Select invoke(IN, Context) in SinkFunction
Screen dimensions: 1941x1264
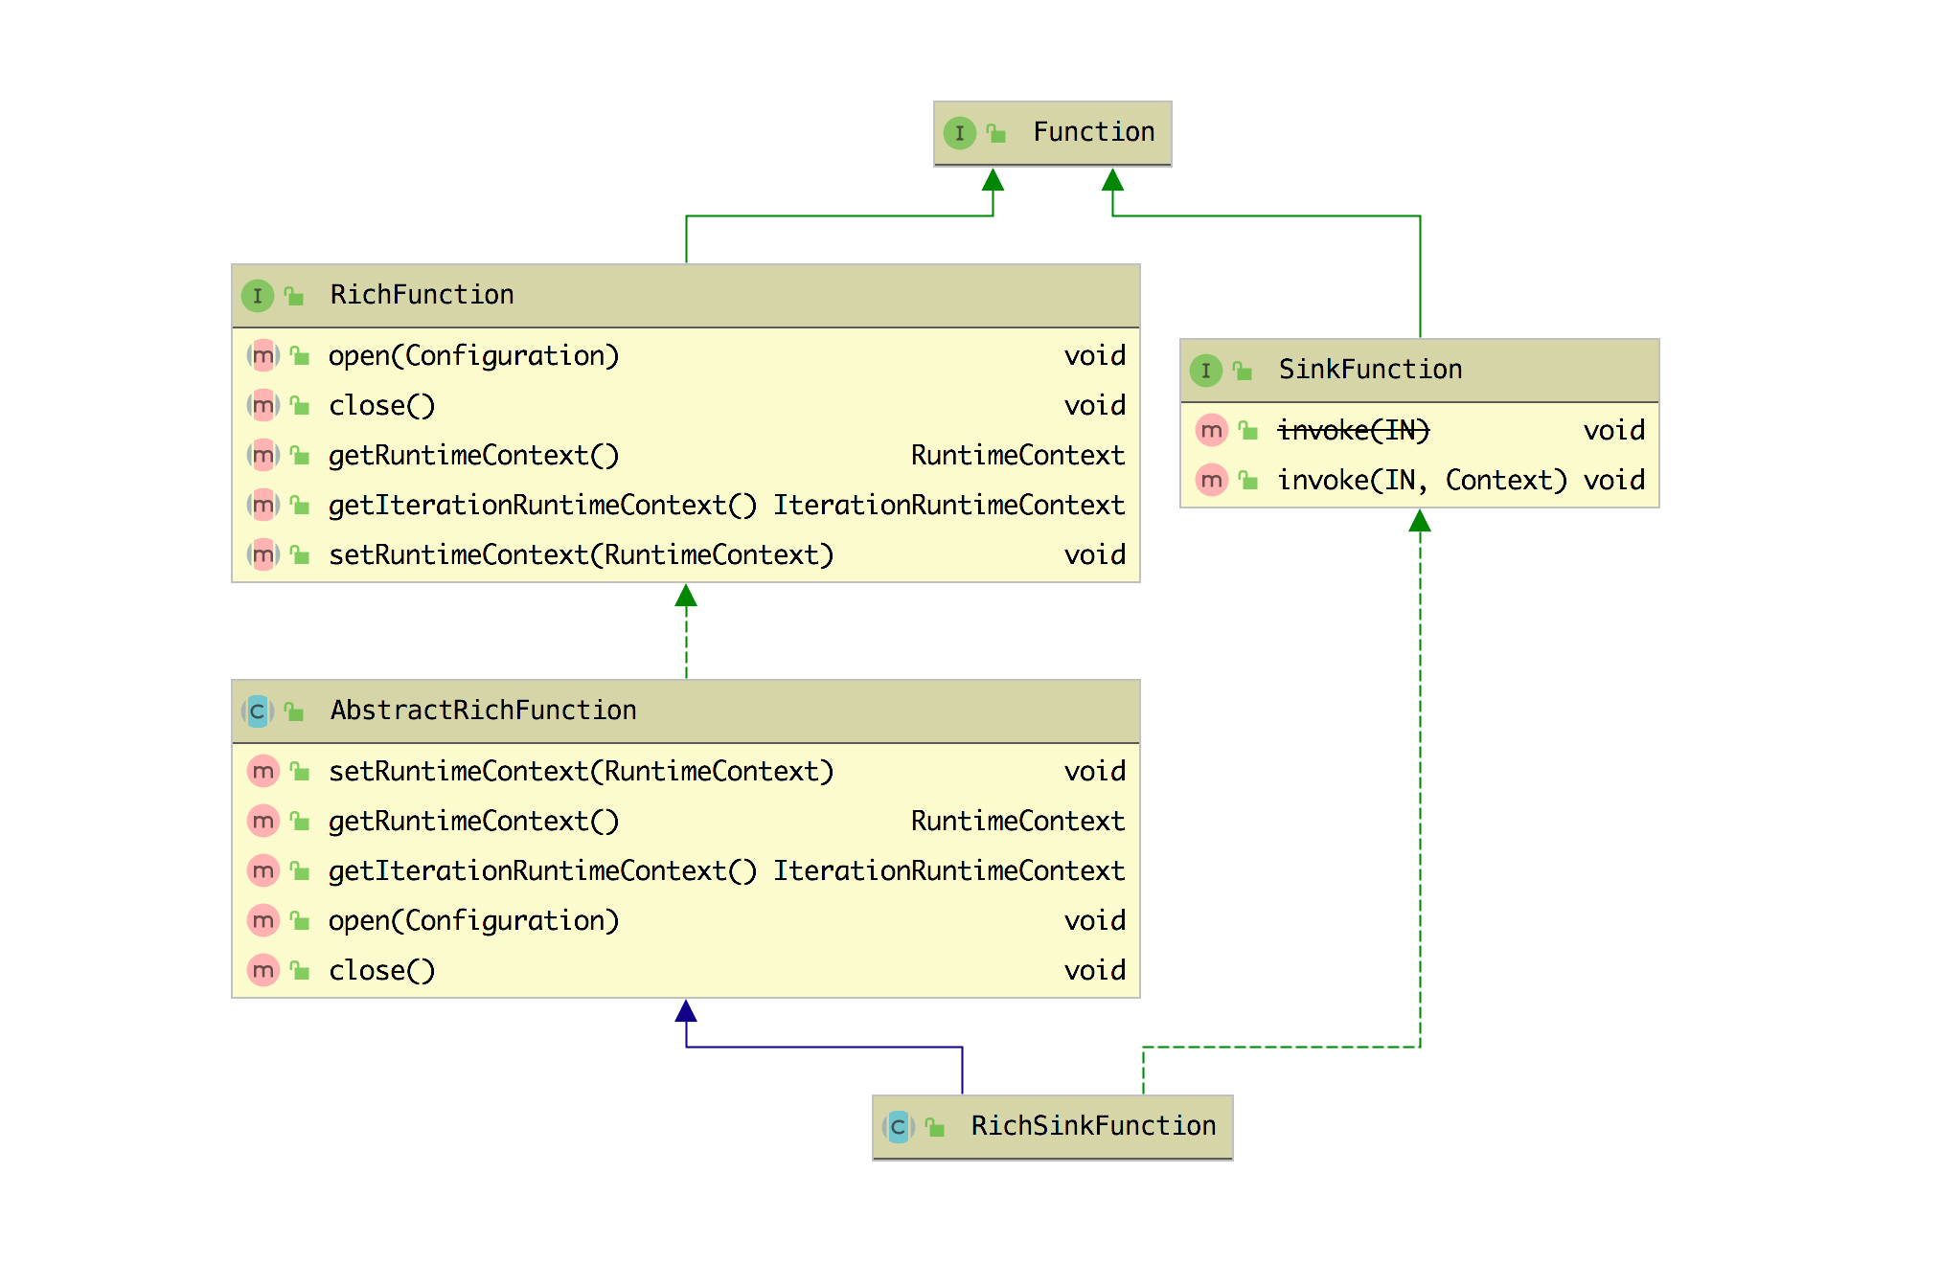click(x=1423, y=481)
